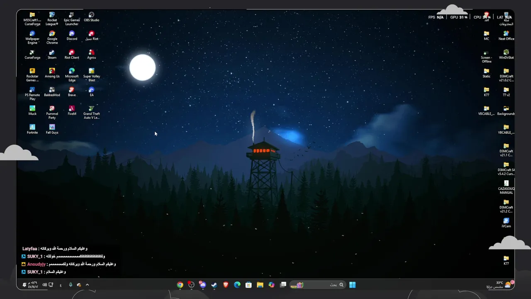Screen dimensions: 531x299
Task: Open the D3MCraft v21.0.2 folder
Action: [x=506, y=75]
